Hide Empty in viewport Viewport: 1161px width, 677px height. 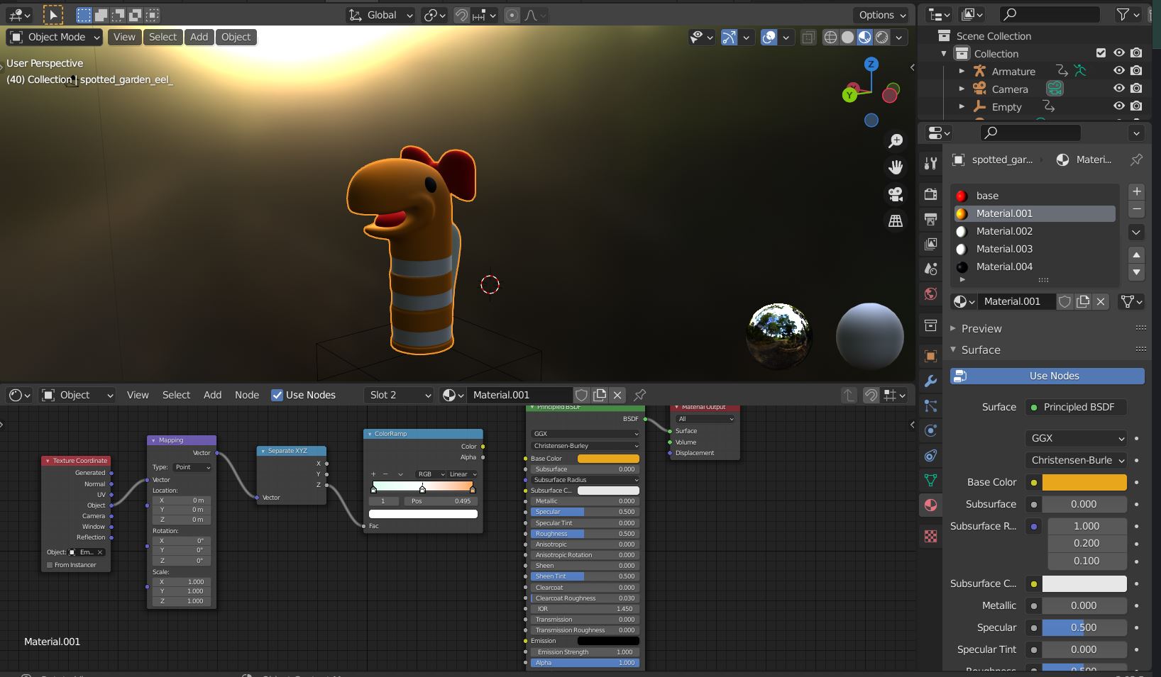click(x=1119, y=106)
